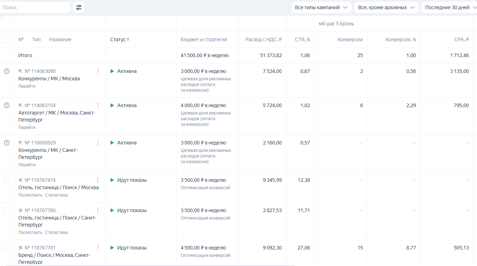
Task: Open three-dot menu for campaign 118767781
Action: pyautogui.click(x=98, y=248)
